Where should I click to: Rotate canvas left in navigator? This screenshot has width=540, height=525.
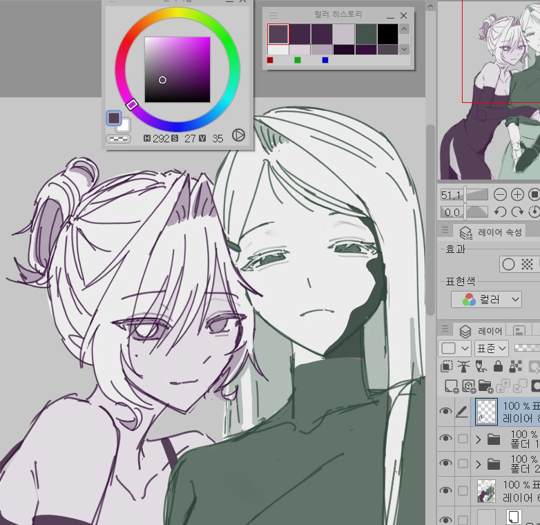(500, 211)
